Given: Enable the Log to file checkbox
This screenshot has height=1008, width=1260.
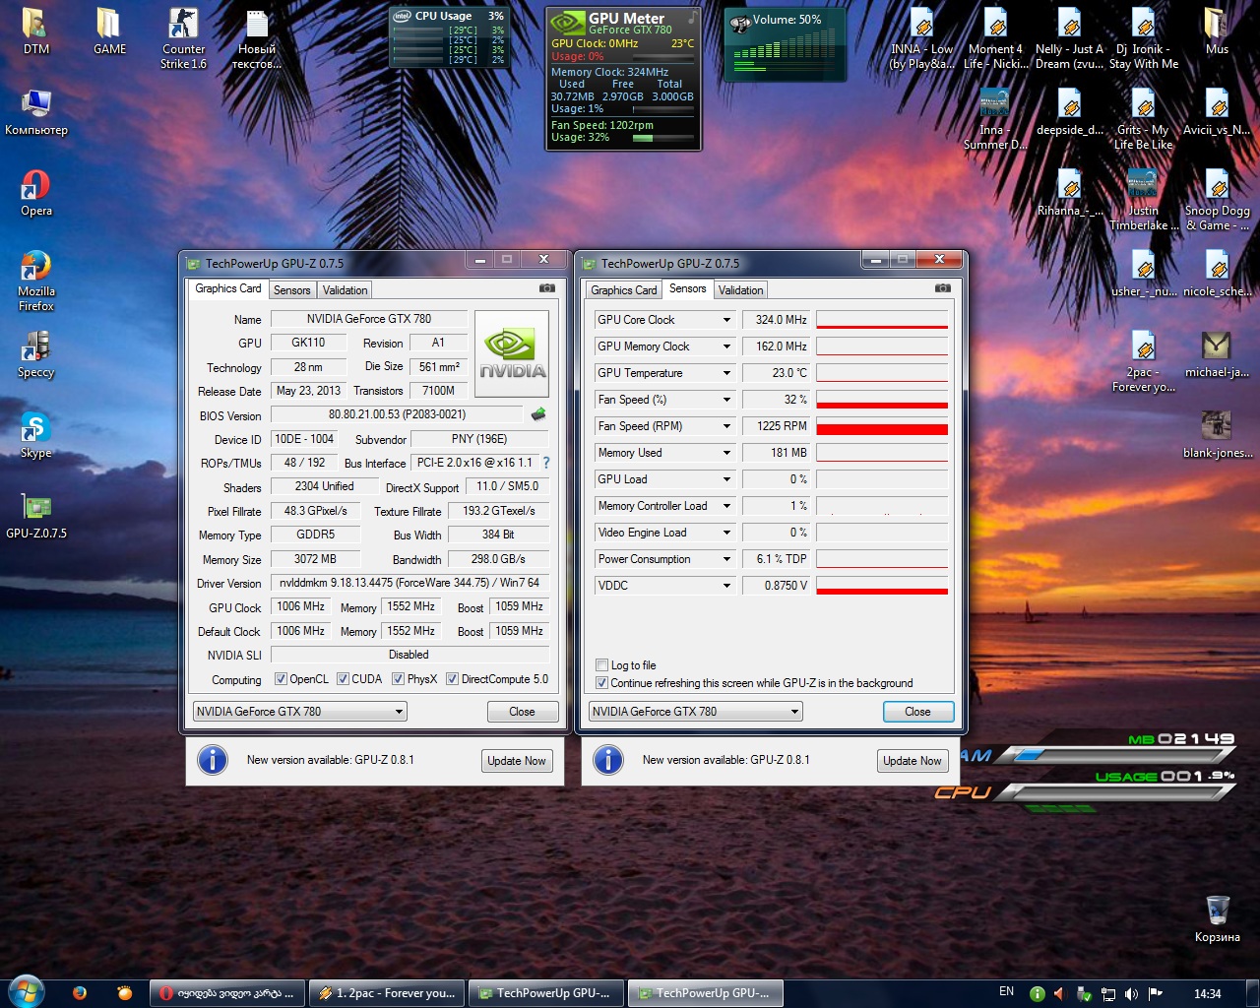Looking at the screenshot, I should tap(602, 665).
